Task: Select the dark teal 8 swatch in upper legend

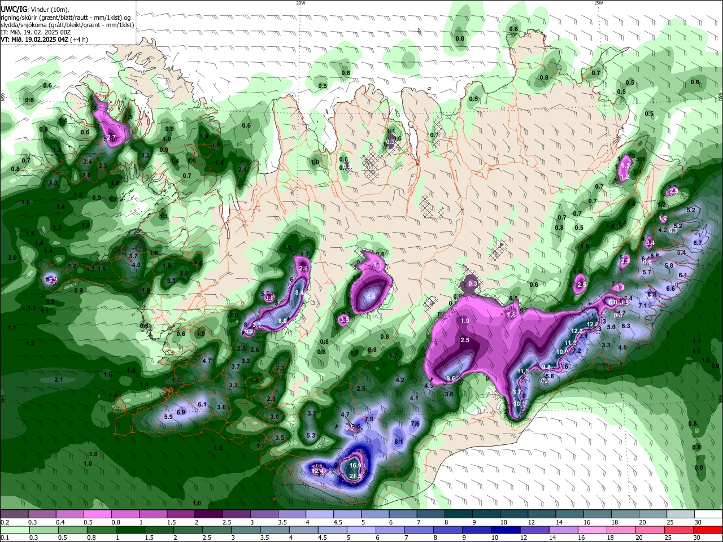Action: click(x=459, y=514)
